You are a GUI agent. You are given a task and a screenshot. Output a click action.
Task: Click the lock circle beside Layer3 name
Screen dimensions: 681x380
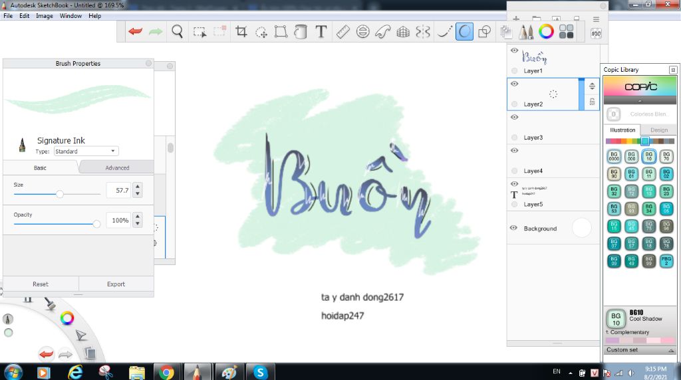pos(514,138)
